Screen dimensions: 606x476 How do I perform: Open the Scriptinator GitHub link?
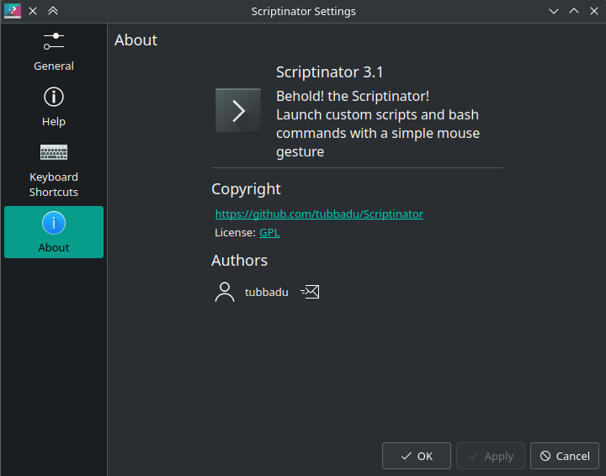pyautogui.click(x=319, y=214)
